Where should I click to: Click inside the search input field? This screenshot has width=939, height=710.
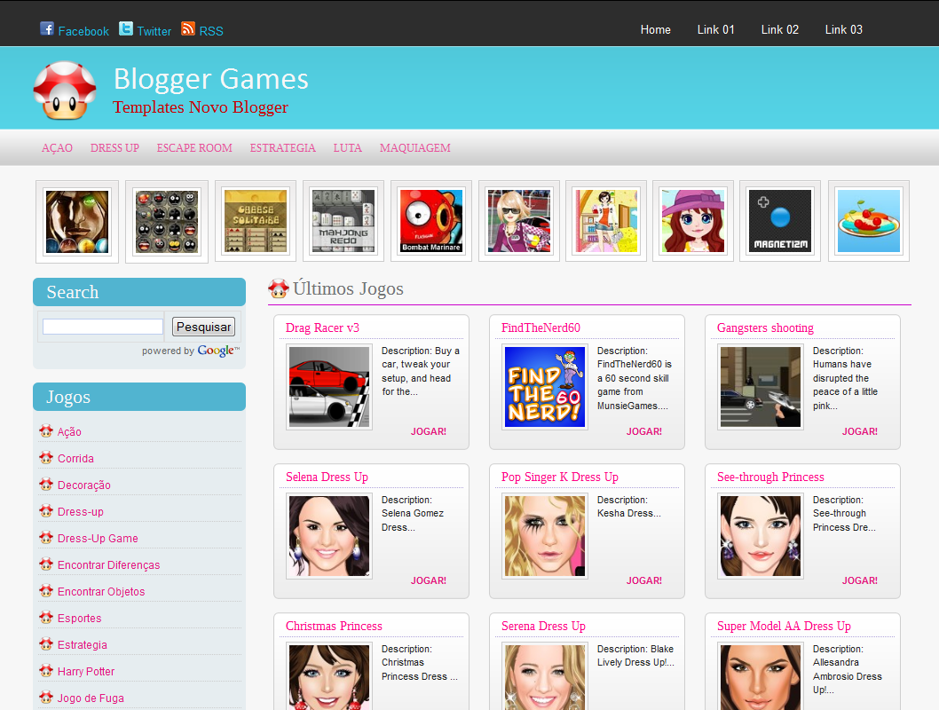(x=102, y=327)
